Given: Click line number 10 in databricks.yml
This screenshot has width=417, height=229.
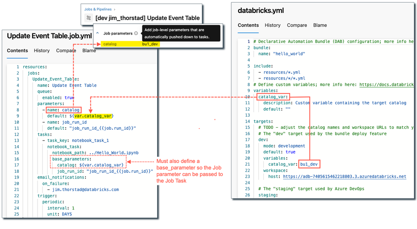Looking at the screenshot, I should point(247,97).
